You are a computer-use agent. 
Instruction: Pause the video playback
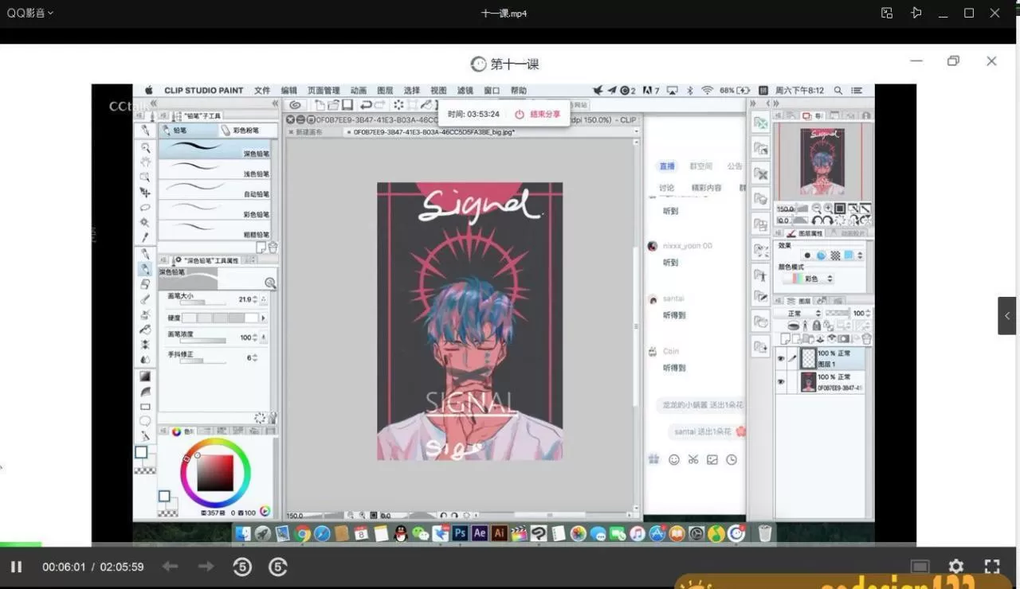click(16, 567)
